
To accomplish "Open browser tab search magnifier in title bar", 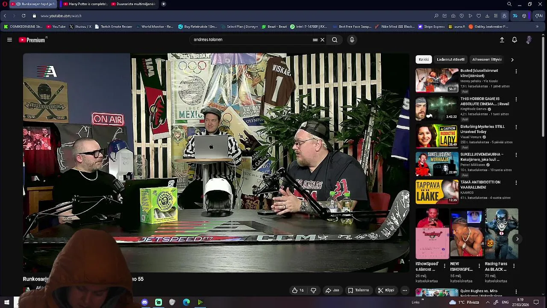I will pyautogui.click(x=509, y=4).
